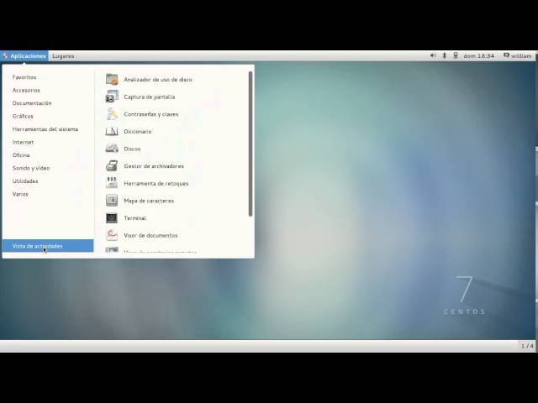Click the Terminal label
Viewport: 538px width, 403px height.
pos(134,218)
